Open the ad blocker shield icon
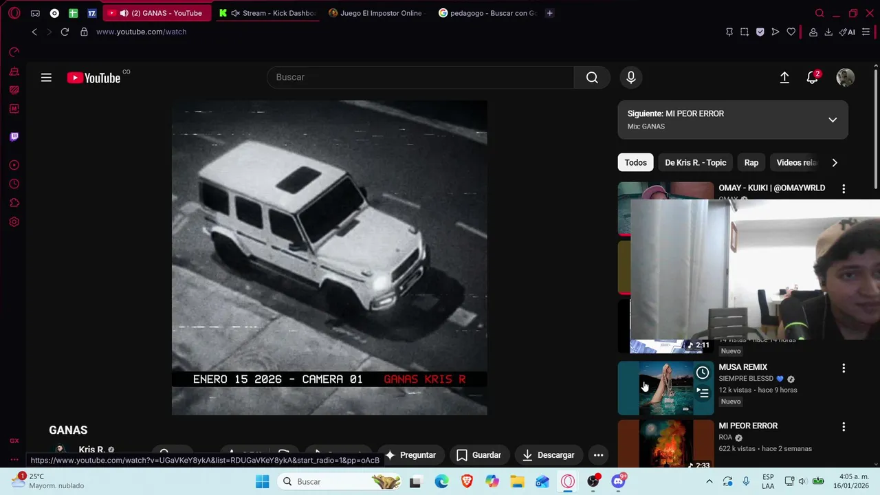The height and width of the screenshot is (495, 880). click(x=760, y=32)
